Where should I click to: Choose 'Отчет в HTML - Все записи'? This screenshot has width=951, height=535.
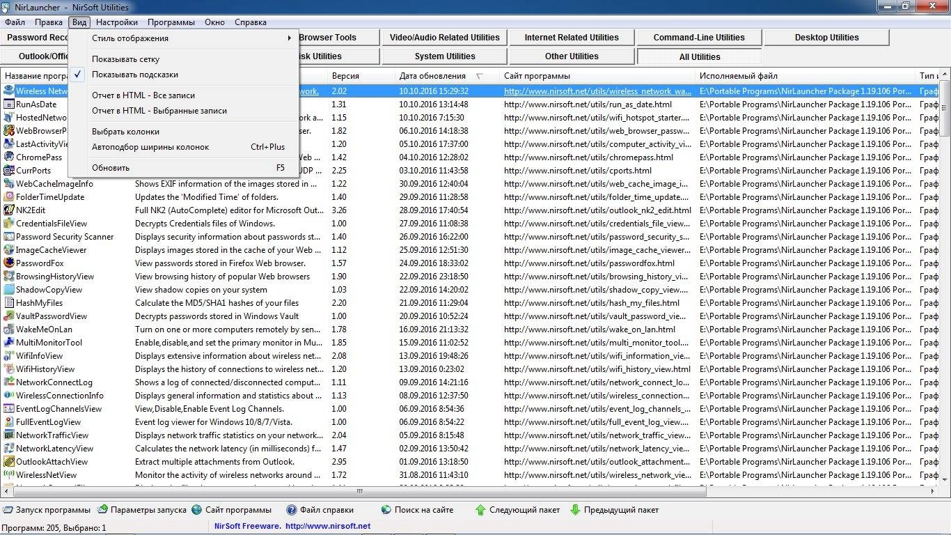184,95
